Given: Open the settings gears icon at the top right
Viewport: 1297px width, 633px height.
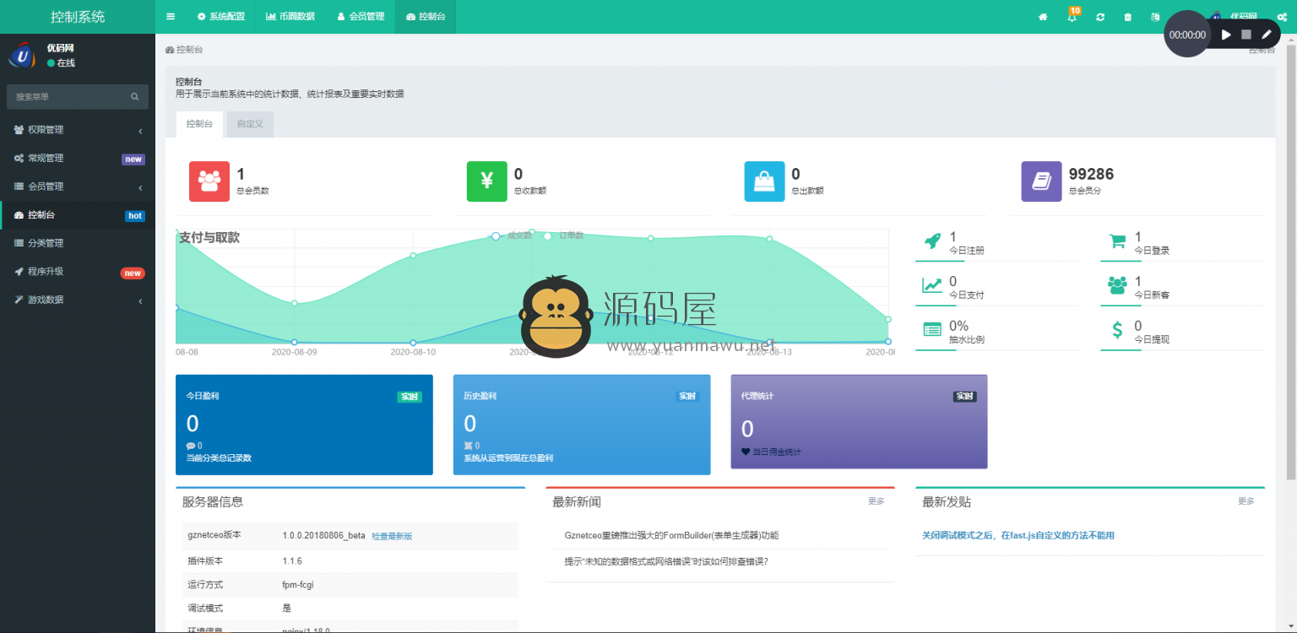Looking at the screenshot, I should (1282, 17).
